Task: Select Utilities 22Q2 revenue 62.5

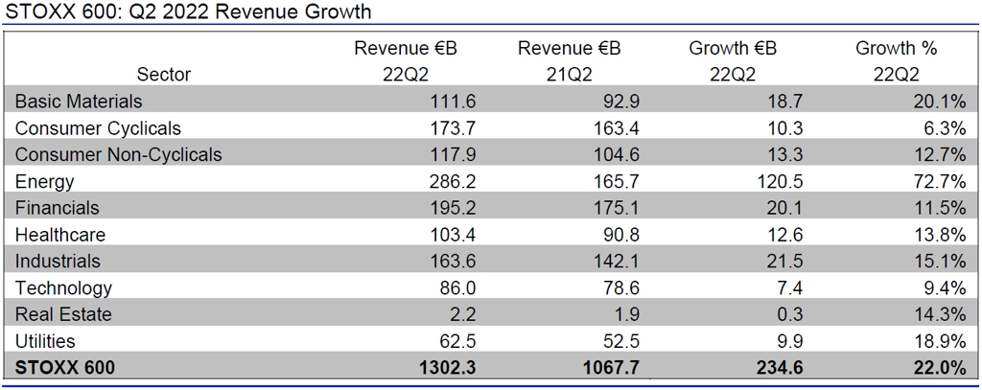Action: point(457,341)
